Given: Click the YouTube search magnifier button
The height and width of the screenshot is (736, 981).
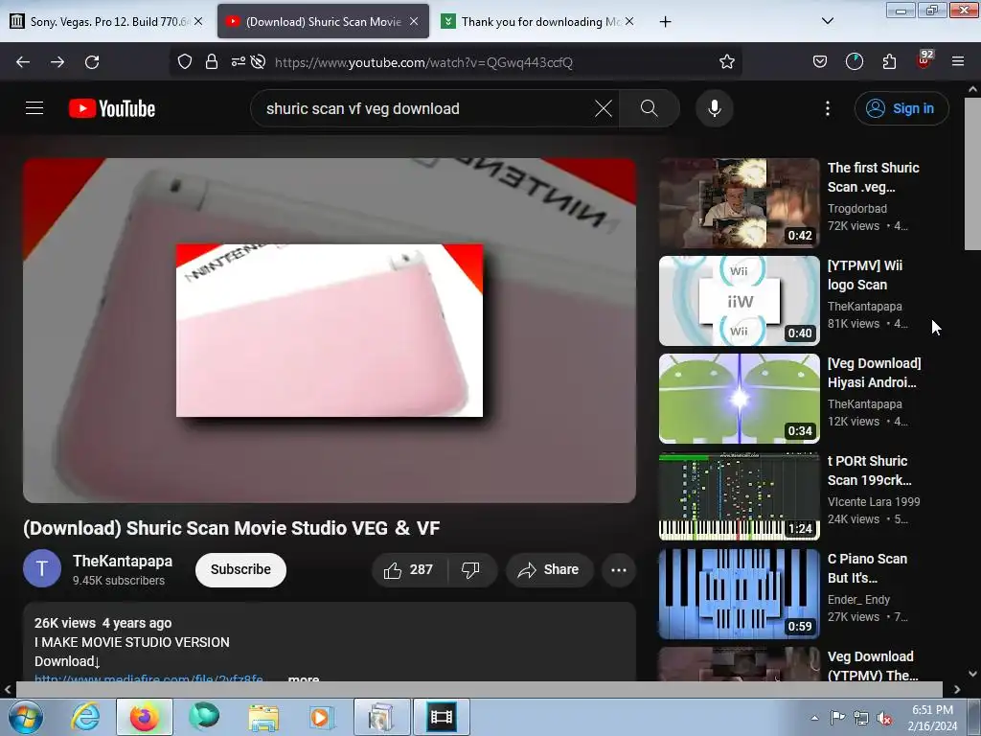Looking at the screenshot, I should [x=649, y=108].
